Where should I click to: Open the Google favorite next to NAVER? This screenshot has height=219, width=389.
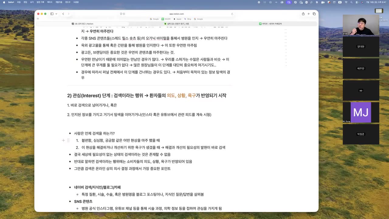(154, 19)
